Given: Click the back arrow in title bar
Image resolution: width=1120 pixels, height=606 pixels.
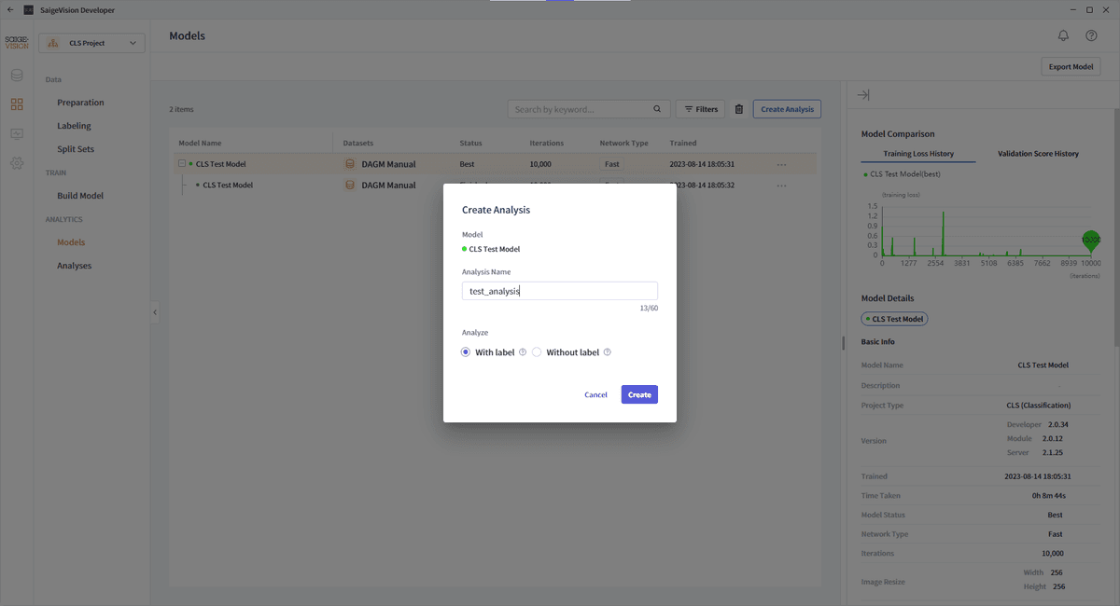Looking at the screenshot, I should point(9,9).
